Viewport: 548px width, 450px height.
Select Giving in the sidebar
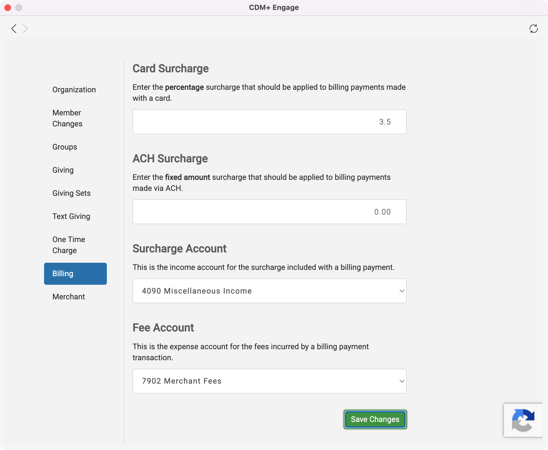(63, 170)
